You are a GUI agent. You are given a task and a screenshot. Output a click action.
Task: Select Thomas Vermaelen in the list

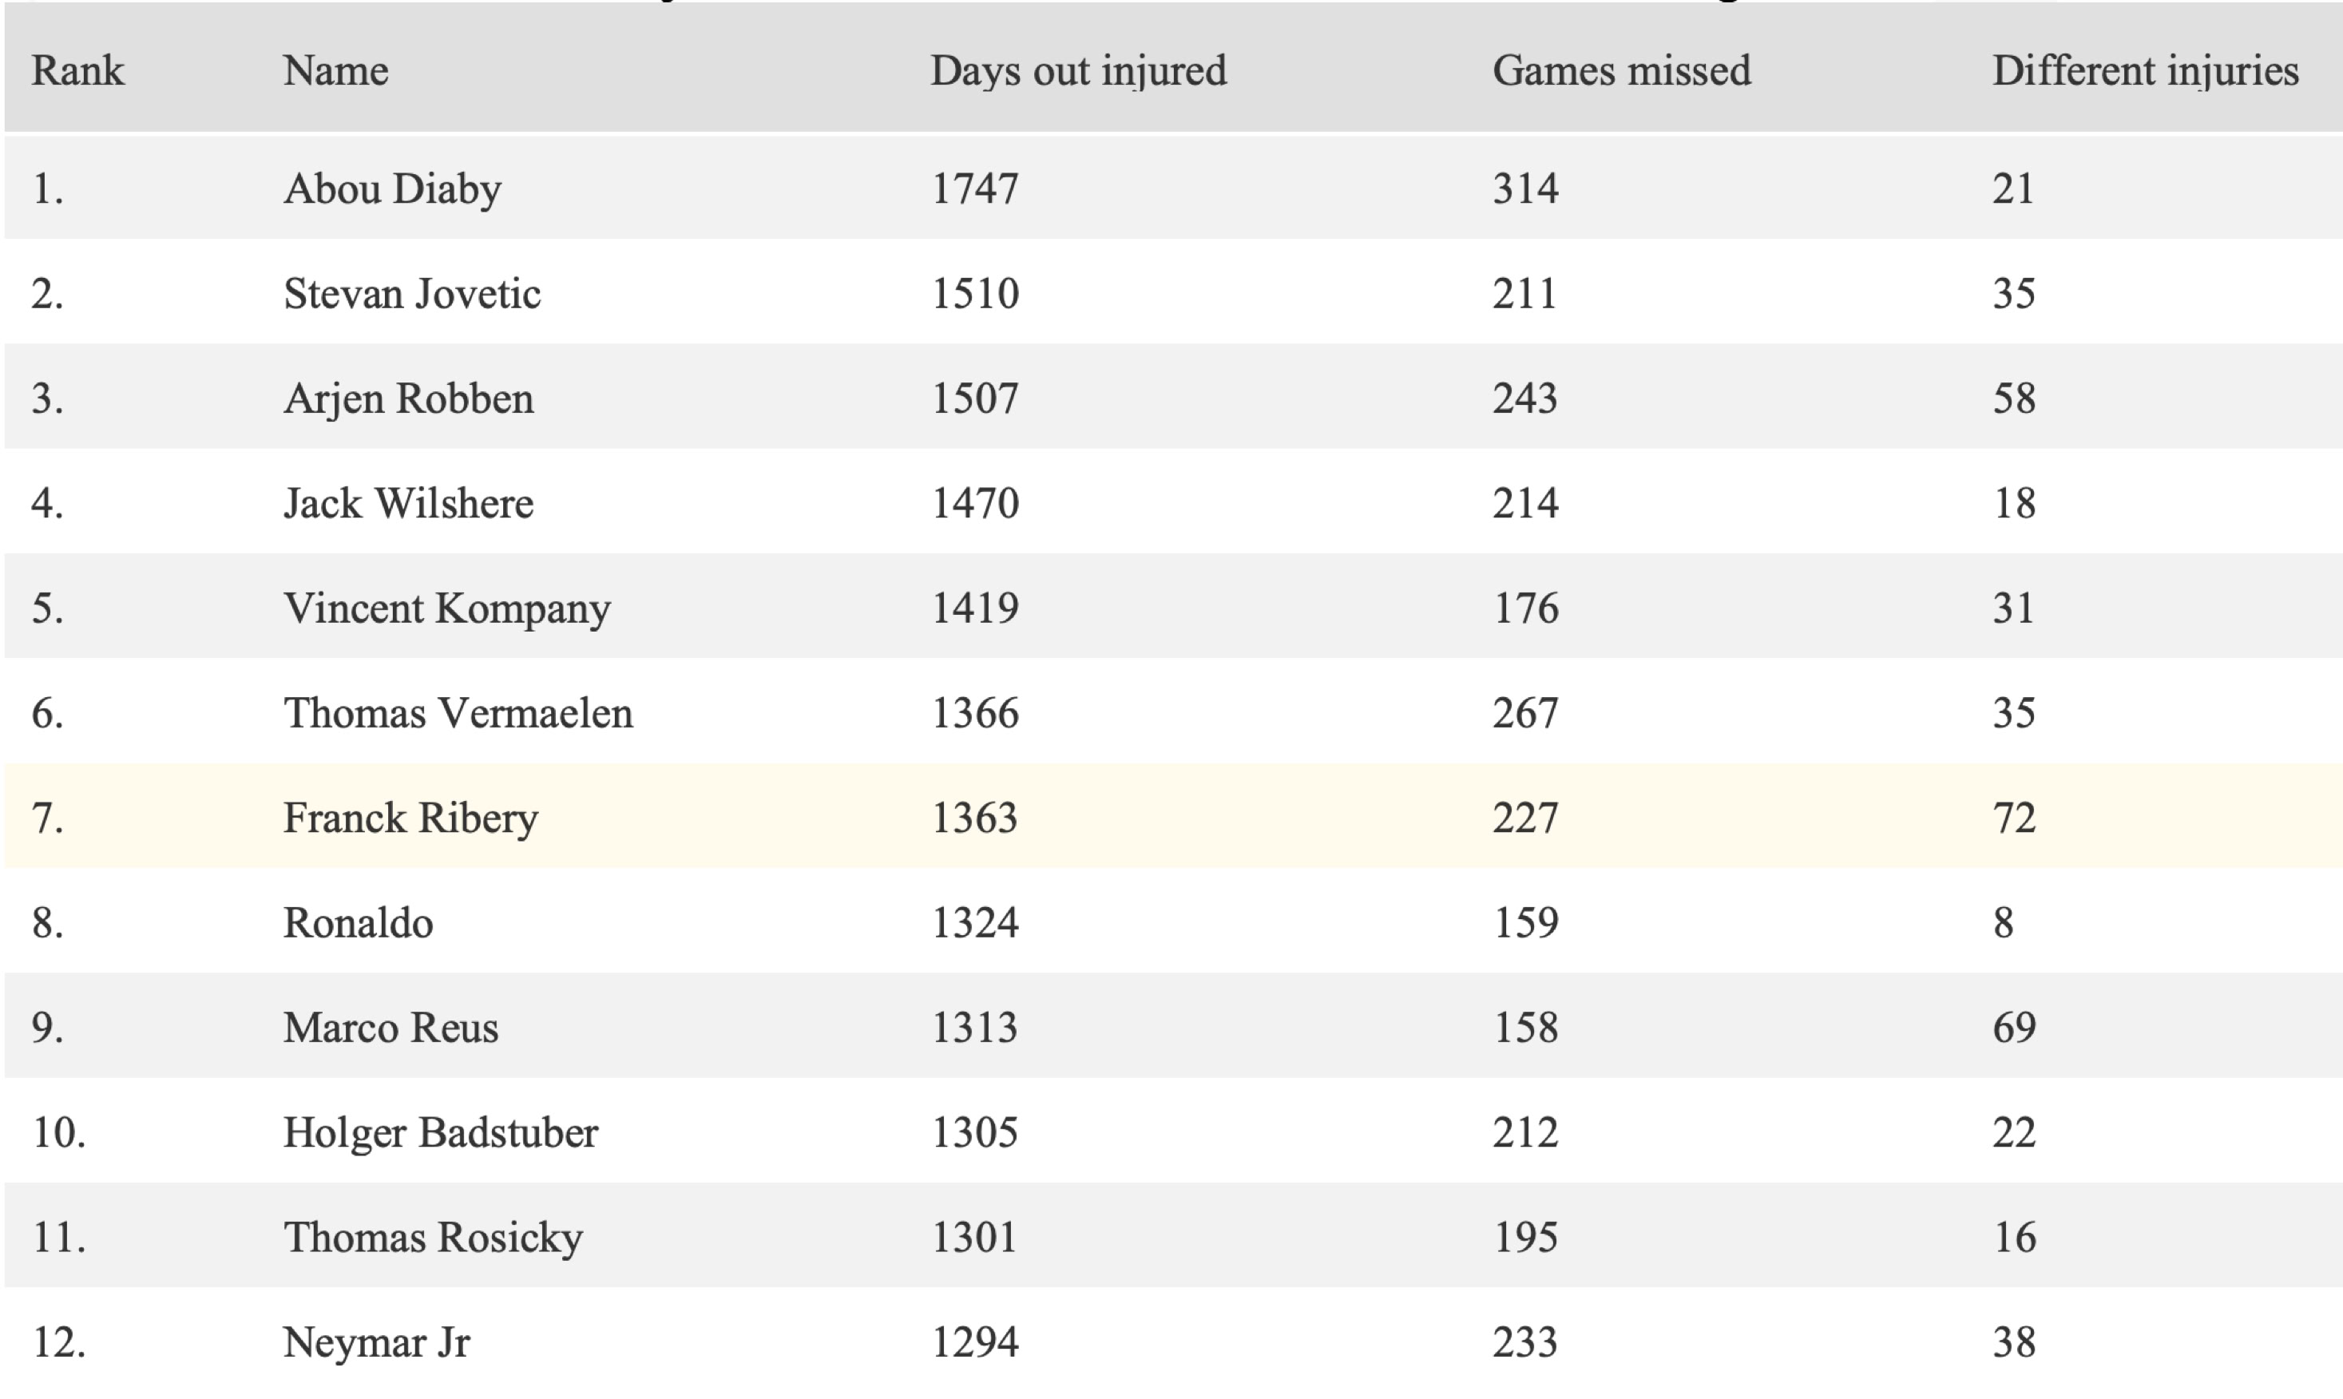pyautogui.click(x=458, y=713)
